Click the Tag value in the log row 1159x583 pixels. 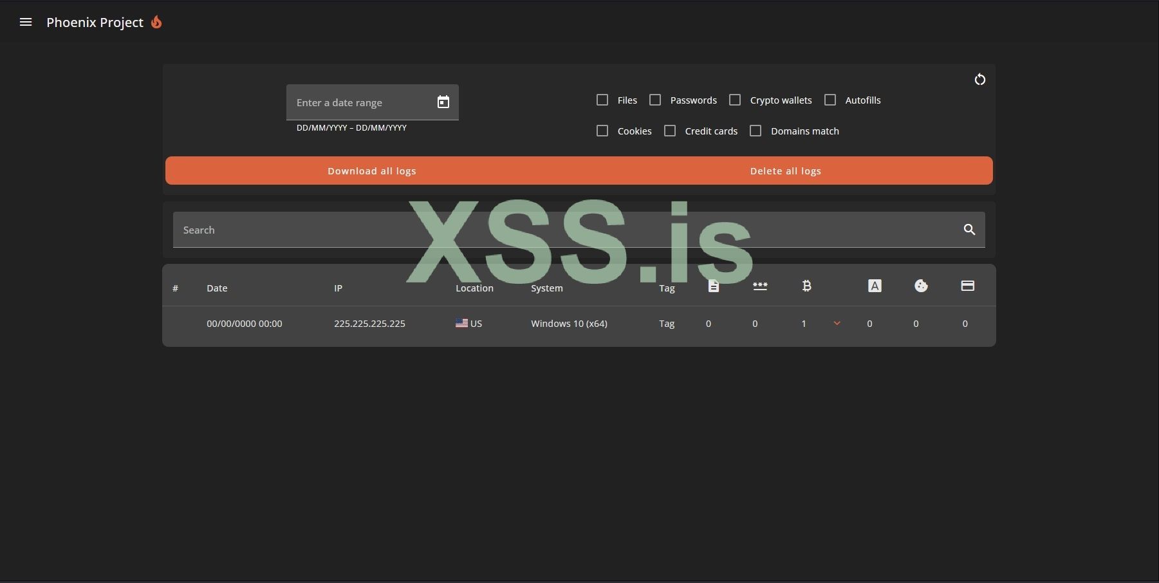pos(667,324)
